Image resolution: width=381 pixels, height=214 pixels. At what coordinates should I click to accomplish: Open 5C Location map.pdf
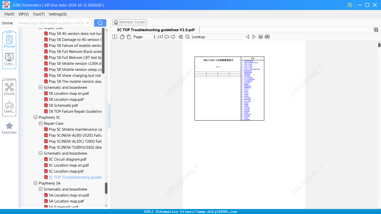point(66,171)
